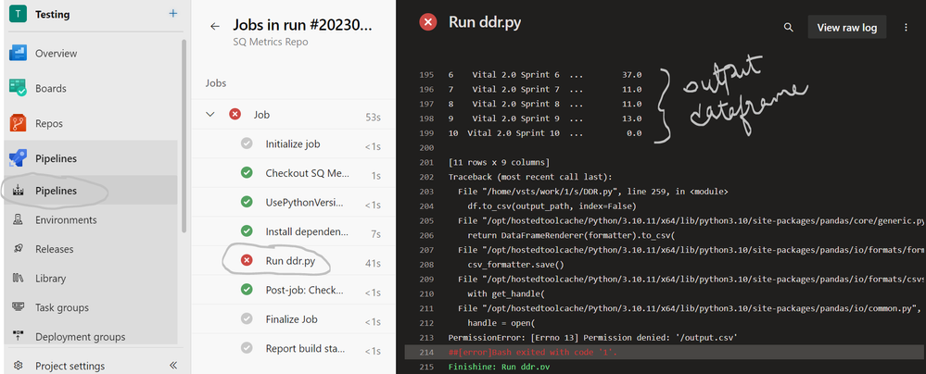
Task: Click the Testing project avatar icon
Action: tap(17, 13)
